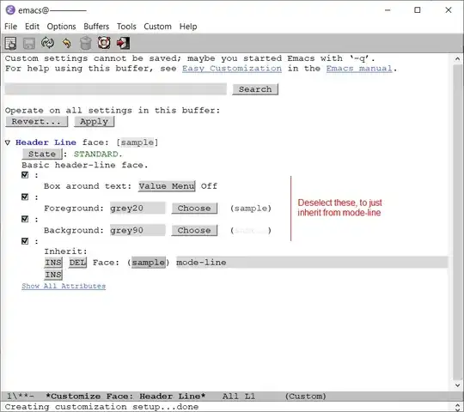Uncheck the Foreground attribute checkbox

click(25, 197)
